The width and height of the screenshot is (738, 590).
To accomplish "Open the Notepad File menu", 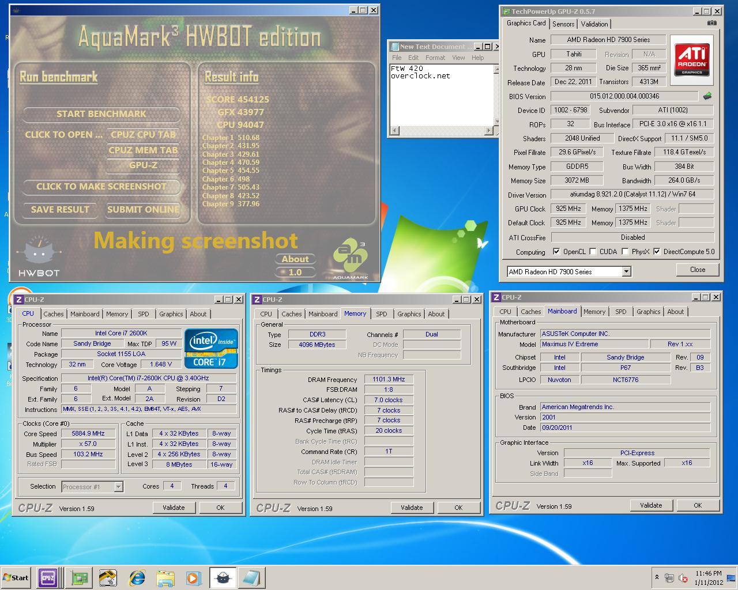I will coord(397,58).
